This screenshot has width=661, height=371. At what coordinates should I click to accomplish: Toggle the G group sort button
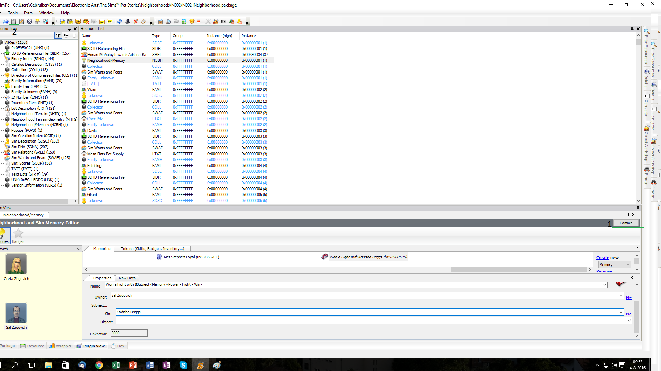66,35
